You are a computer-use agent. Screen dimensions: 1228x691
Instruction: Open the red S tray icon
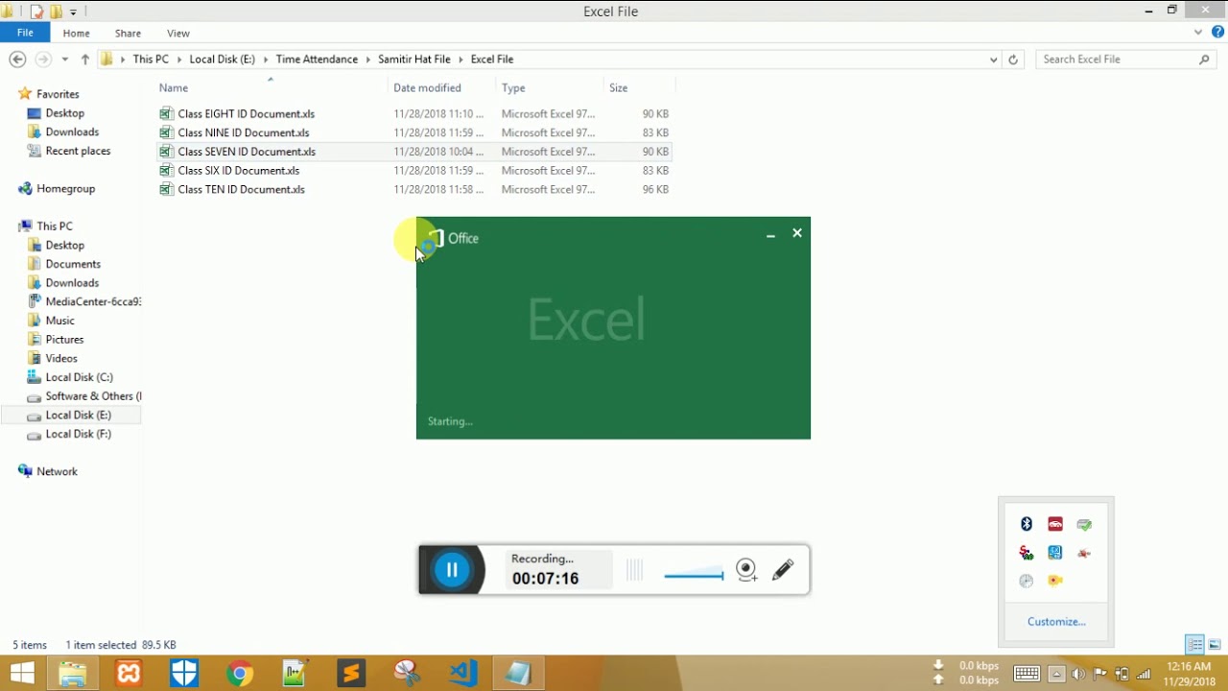(x=1027, y=553)
